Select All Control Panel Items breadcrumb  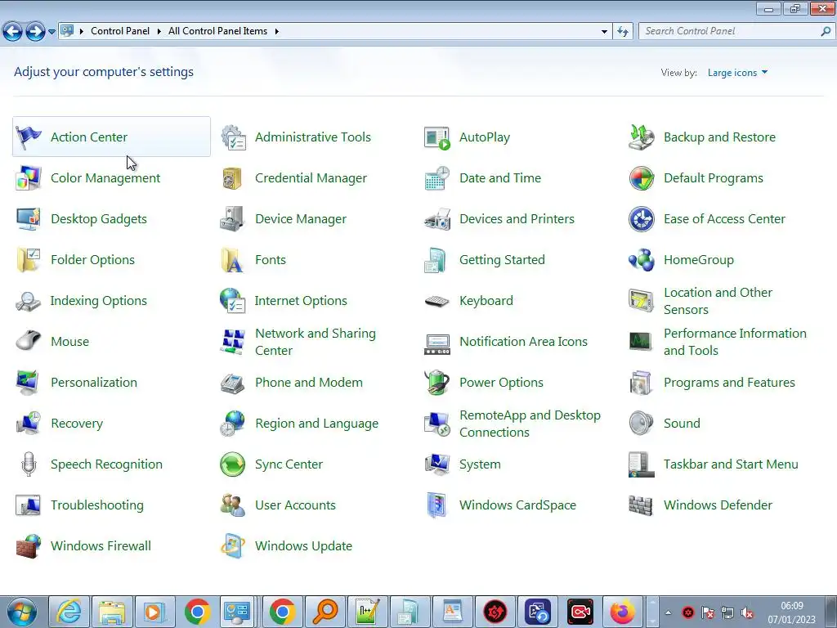(x=217, y=31)
